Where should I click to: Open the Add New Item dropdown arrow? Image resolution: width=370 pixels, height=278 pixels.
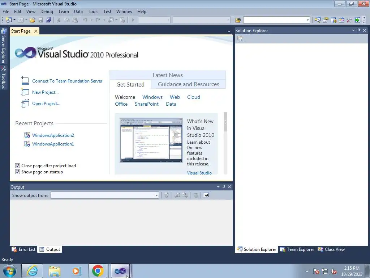click(26, 20)
